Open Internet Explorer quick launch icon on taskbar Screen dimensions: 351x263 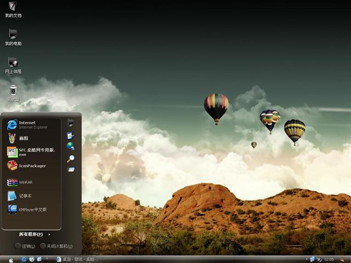tap(24, 259)
